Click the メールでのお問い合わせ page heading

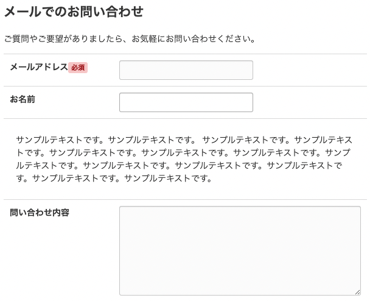point(74,12)
